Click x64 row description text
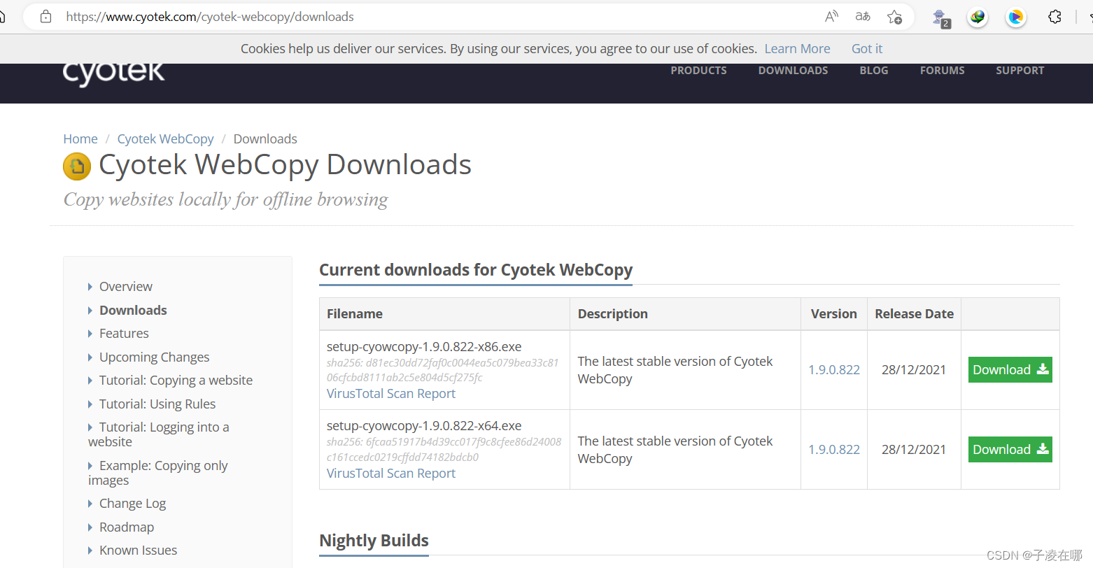 point(675,450)
